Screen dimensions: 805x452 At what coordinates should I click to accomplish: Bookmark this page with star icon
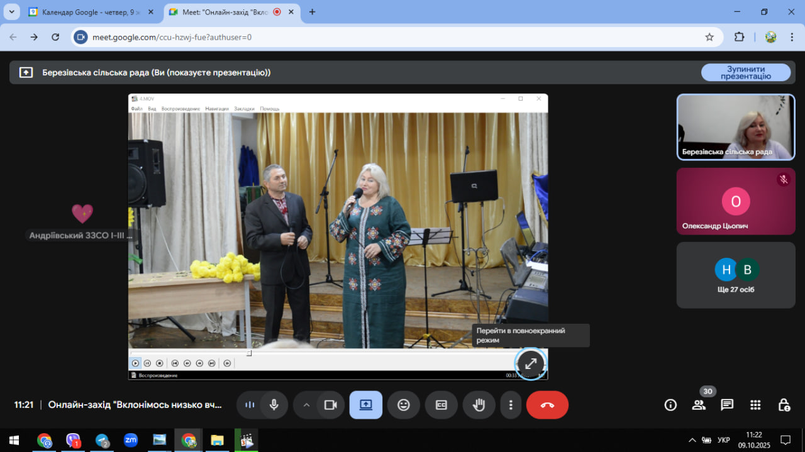709,37
